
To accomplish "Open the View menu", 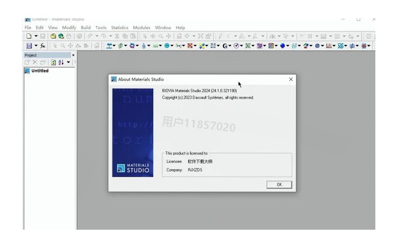I will (53, 28).
